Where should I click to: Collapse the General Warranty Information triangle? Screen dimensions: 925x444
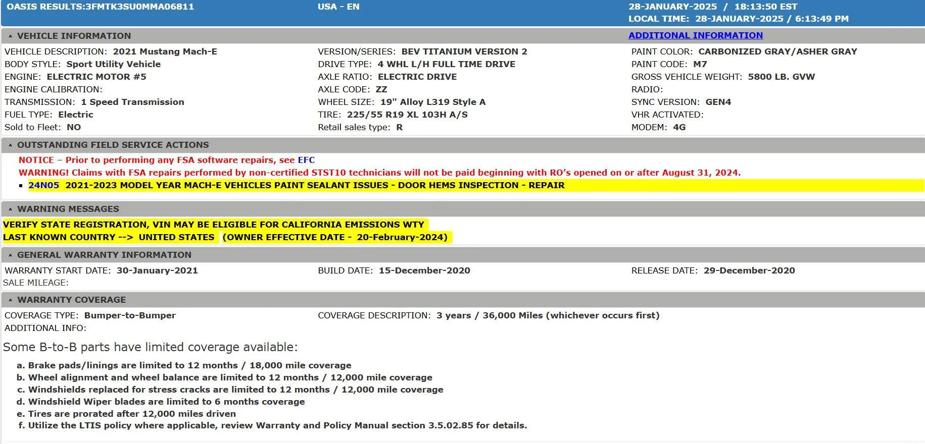click(x=10, y=255)
